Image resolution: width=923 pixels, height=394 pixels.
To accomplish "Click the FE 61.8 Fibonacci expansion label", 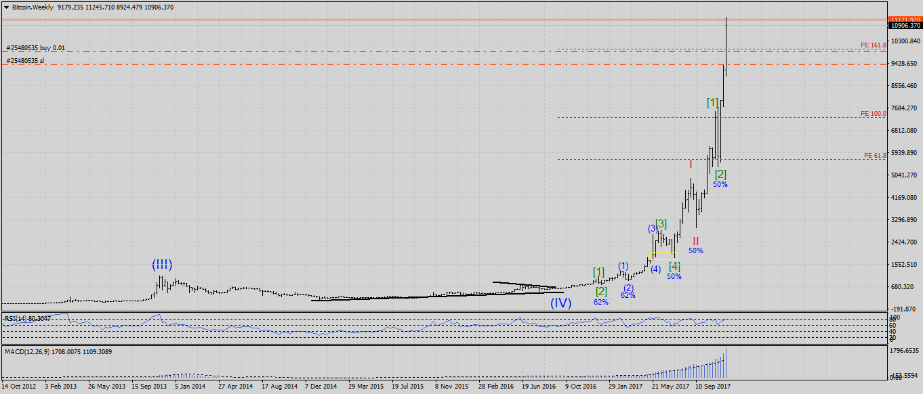I will 875,156.
